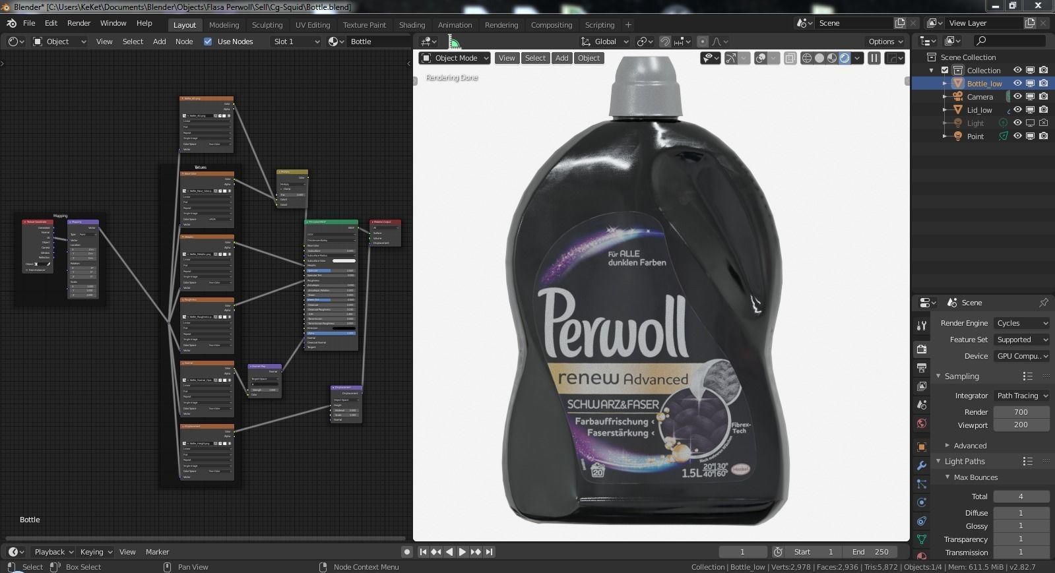Screen dimensions: 1055x573
Task: Switch viewport to solid shading
Action: 819,58
